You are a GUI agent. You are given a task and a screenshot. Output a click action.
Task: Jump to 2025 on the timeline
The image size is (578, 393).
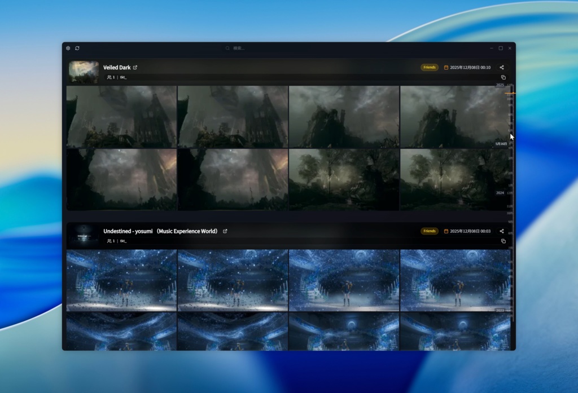(500, 85)
